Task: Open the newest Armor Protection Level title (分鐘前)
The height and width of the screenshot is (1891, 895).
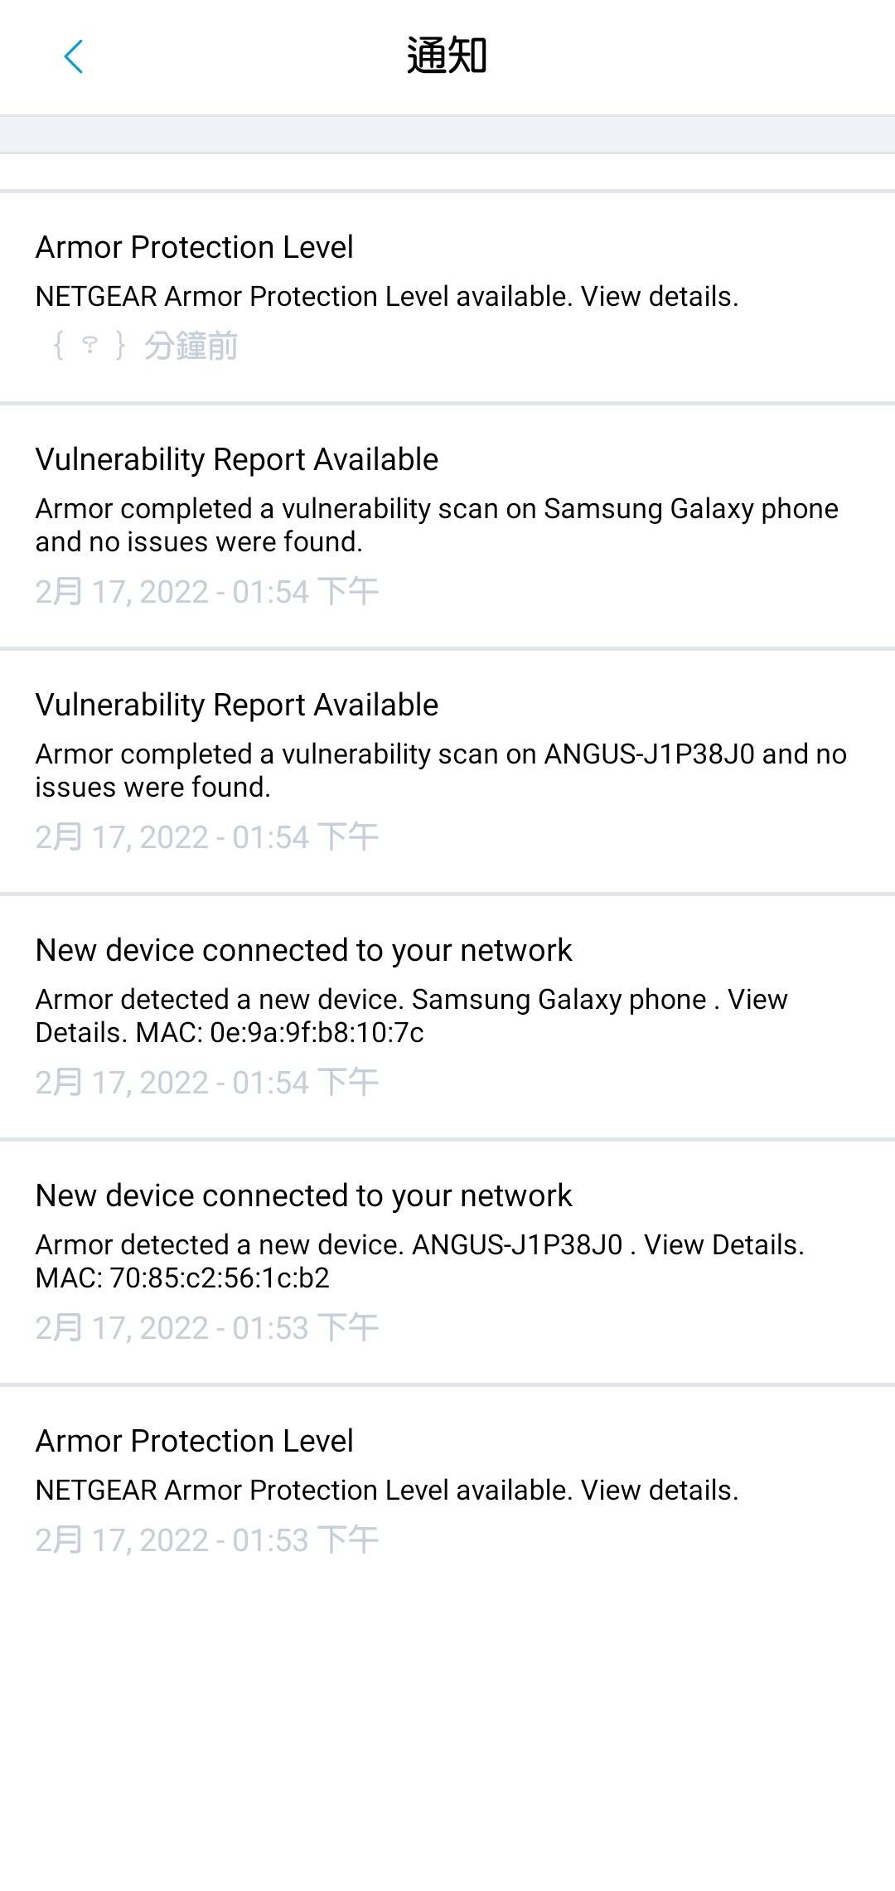Action: (194, 247)
